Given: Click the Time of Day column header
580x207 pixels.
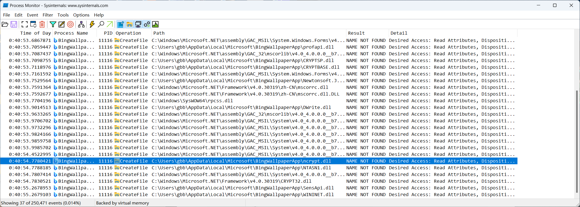Looking at the screenshot, I should [x=27, y=33].
